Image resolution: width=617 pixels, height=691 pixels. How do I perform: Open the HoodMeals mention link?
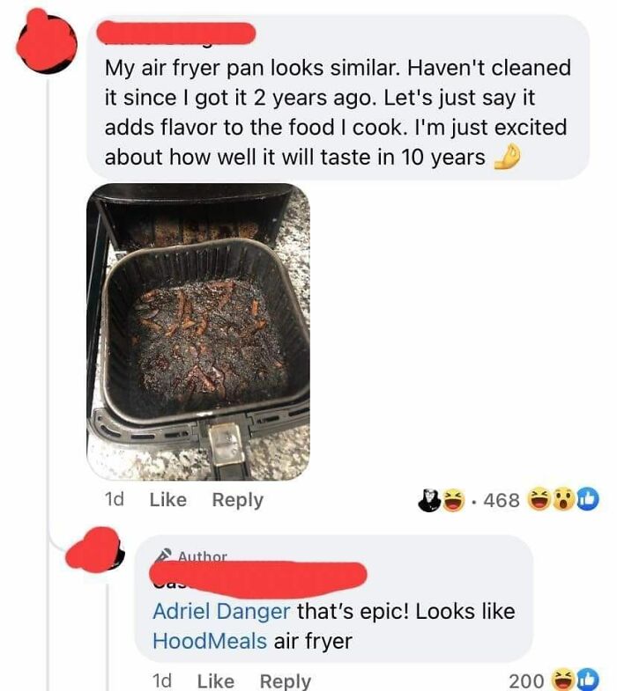point(210,641)
